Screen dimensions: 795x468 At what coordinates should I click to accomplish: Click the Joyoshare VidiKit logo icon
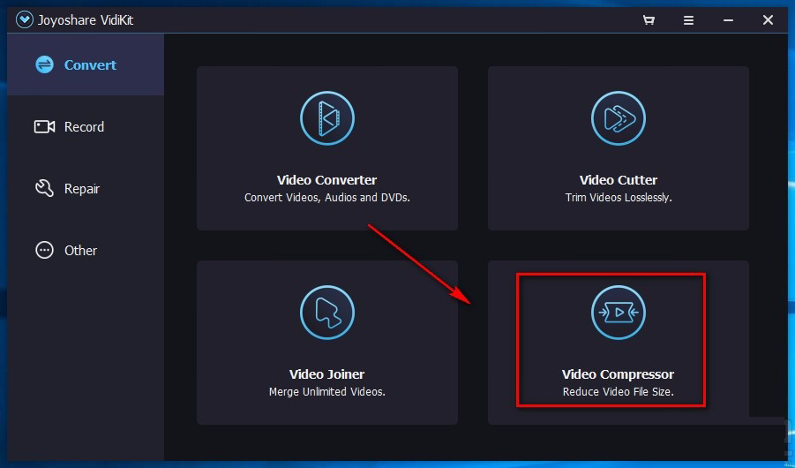tap(24, 20)
